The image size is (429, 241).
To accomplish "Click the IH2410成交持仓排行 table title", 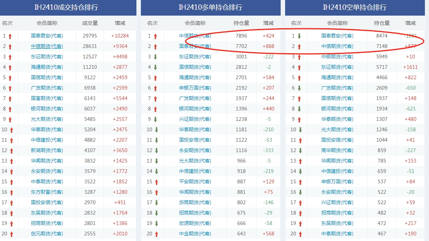I will 66,7.
